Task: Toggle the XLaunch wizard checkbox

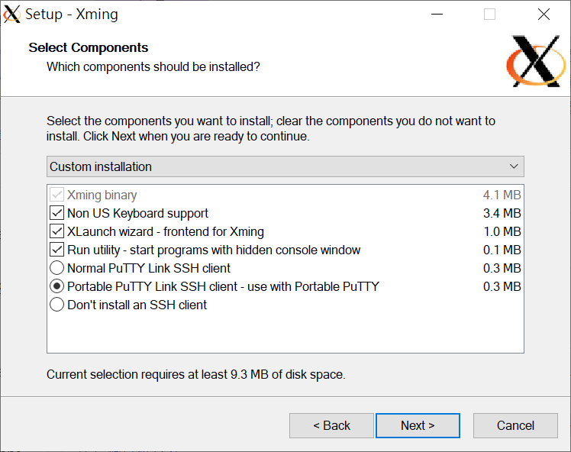Action: click(57, 231)
